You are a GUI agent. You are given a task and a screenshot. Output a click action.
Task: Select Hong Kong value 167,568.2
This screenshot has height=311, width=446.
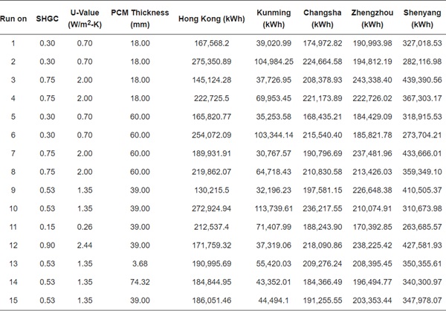(x=212, y=43)
